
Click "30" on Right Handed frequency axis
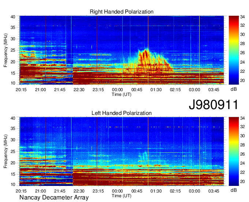13,39
